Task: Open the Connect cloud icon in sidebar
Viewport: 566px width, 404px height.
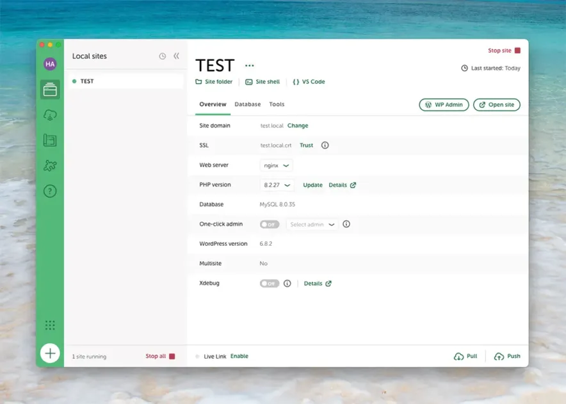Action: [x=50, y=115]
